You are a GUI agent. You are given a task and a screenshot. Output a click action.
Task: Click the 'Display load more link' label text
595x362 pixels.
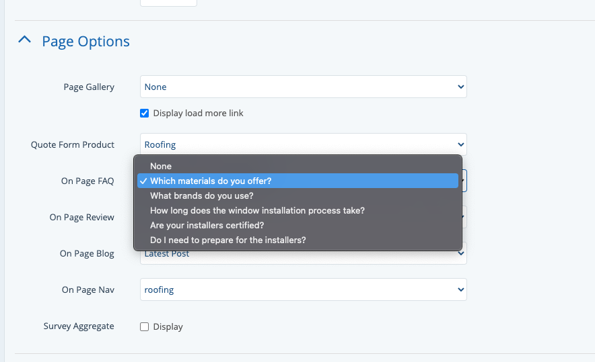(198, 113)
